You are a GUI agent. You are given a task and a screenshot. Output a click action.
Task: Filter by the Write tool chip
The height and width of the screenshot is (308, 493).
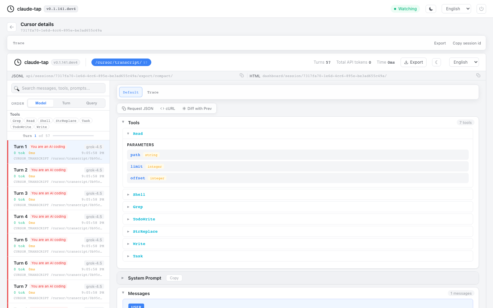tap(42, 127)
